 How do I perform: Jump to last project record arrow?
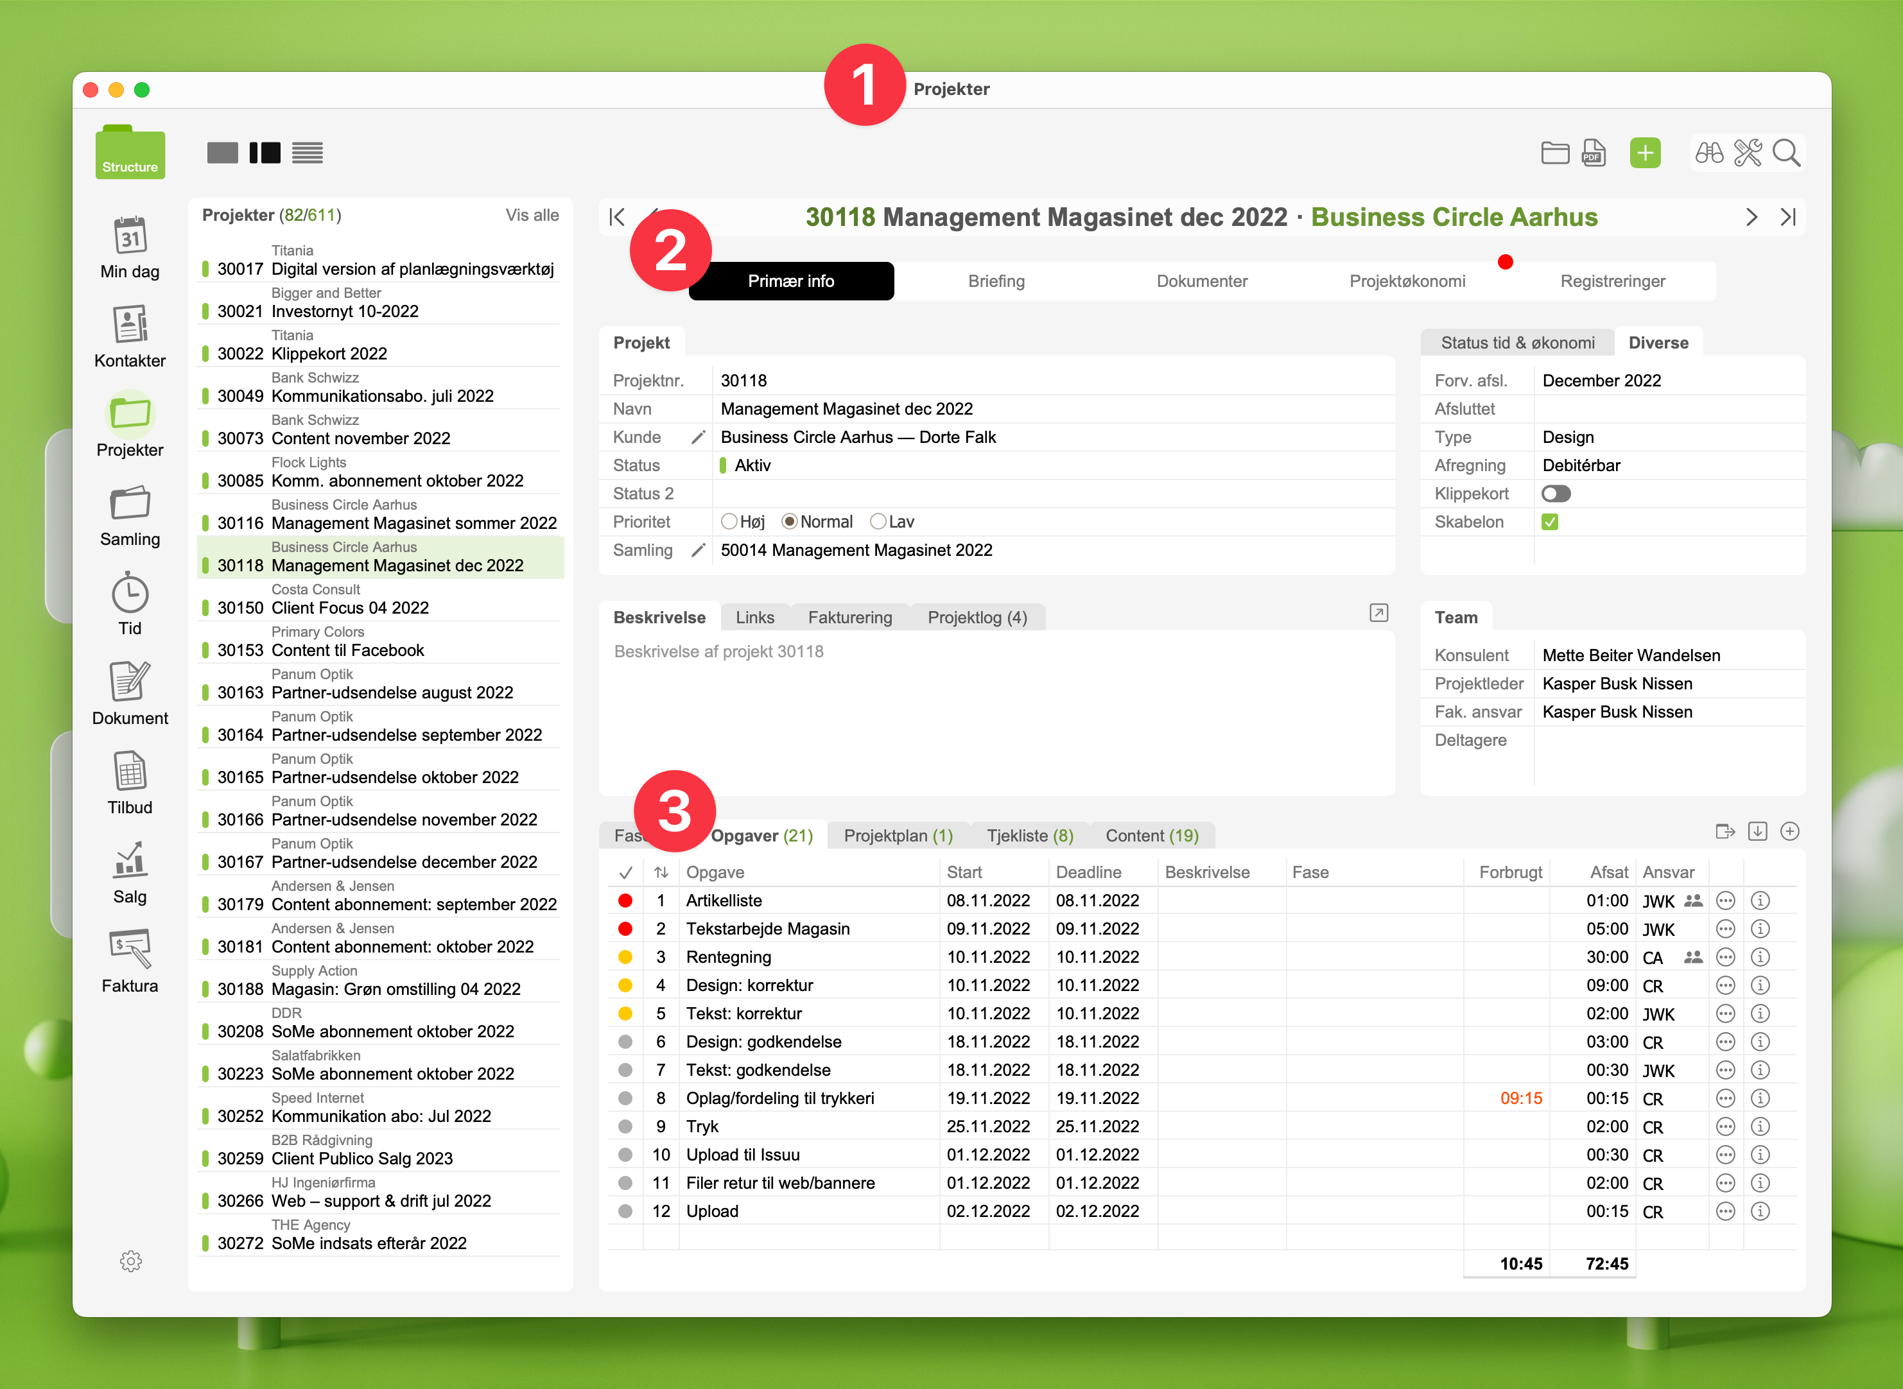pos(1788,217)
